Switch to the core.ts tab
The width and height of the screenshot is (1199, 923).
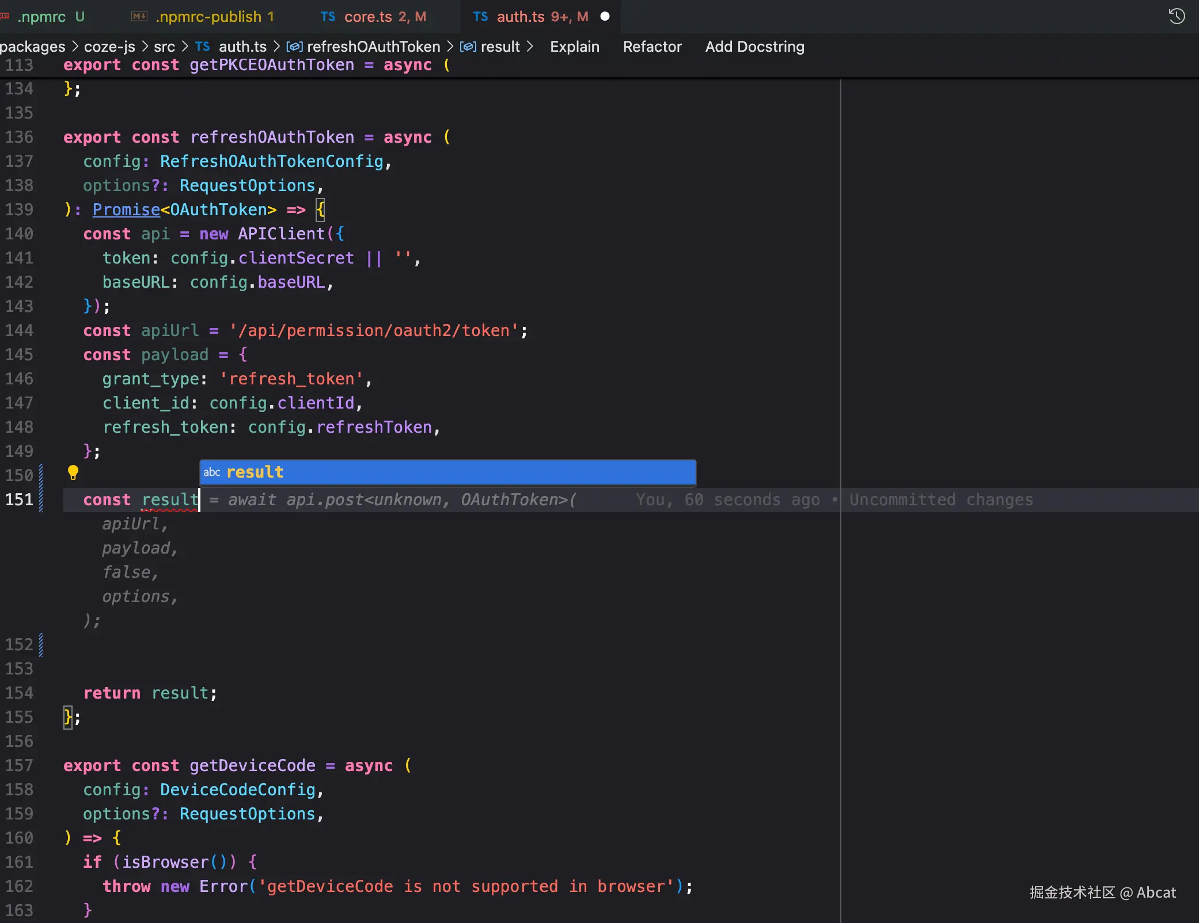coord(368,17)
